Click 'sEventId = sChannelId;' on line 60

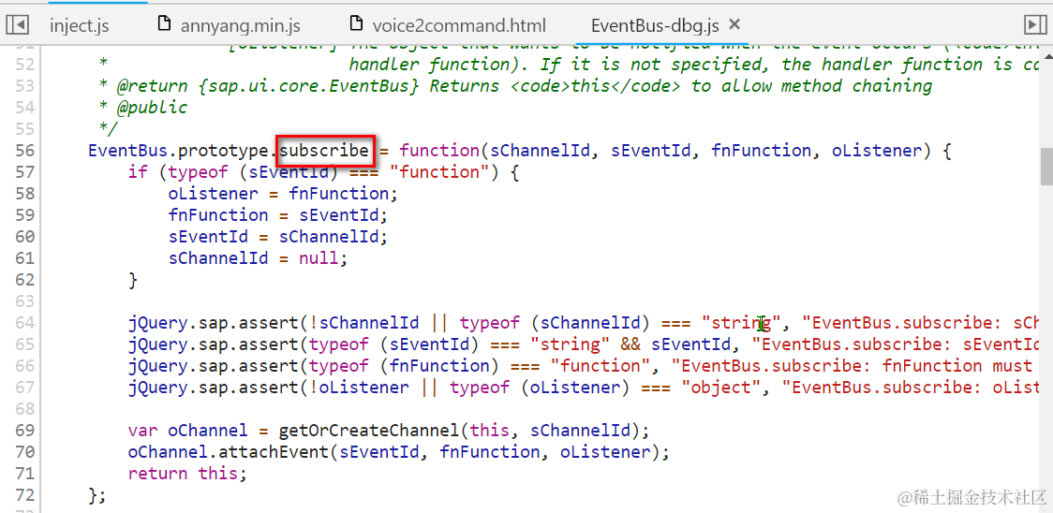pyautogui.click(x=278, y=236)
